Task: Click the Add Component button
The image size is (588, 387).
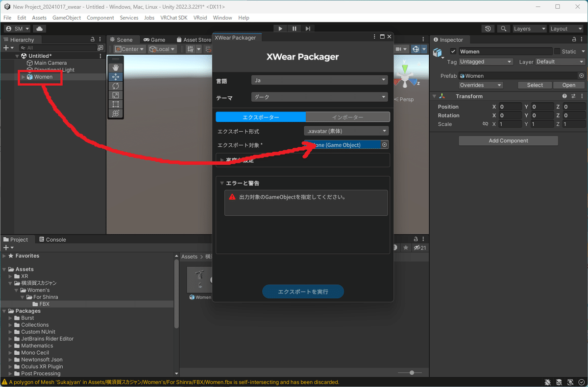Action: point(508,141)
